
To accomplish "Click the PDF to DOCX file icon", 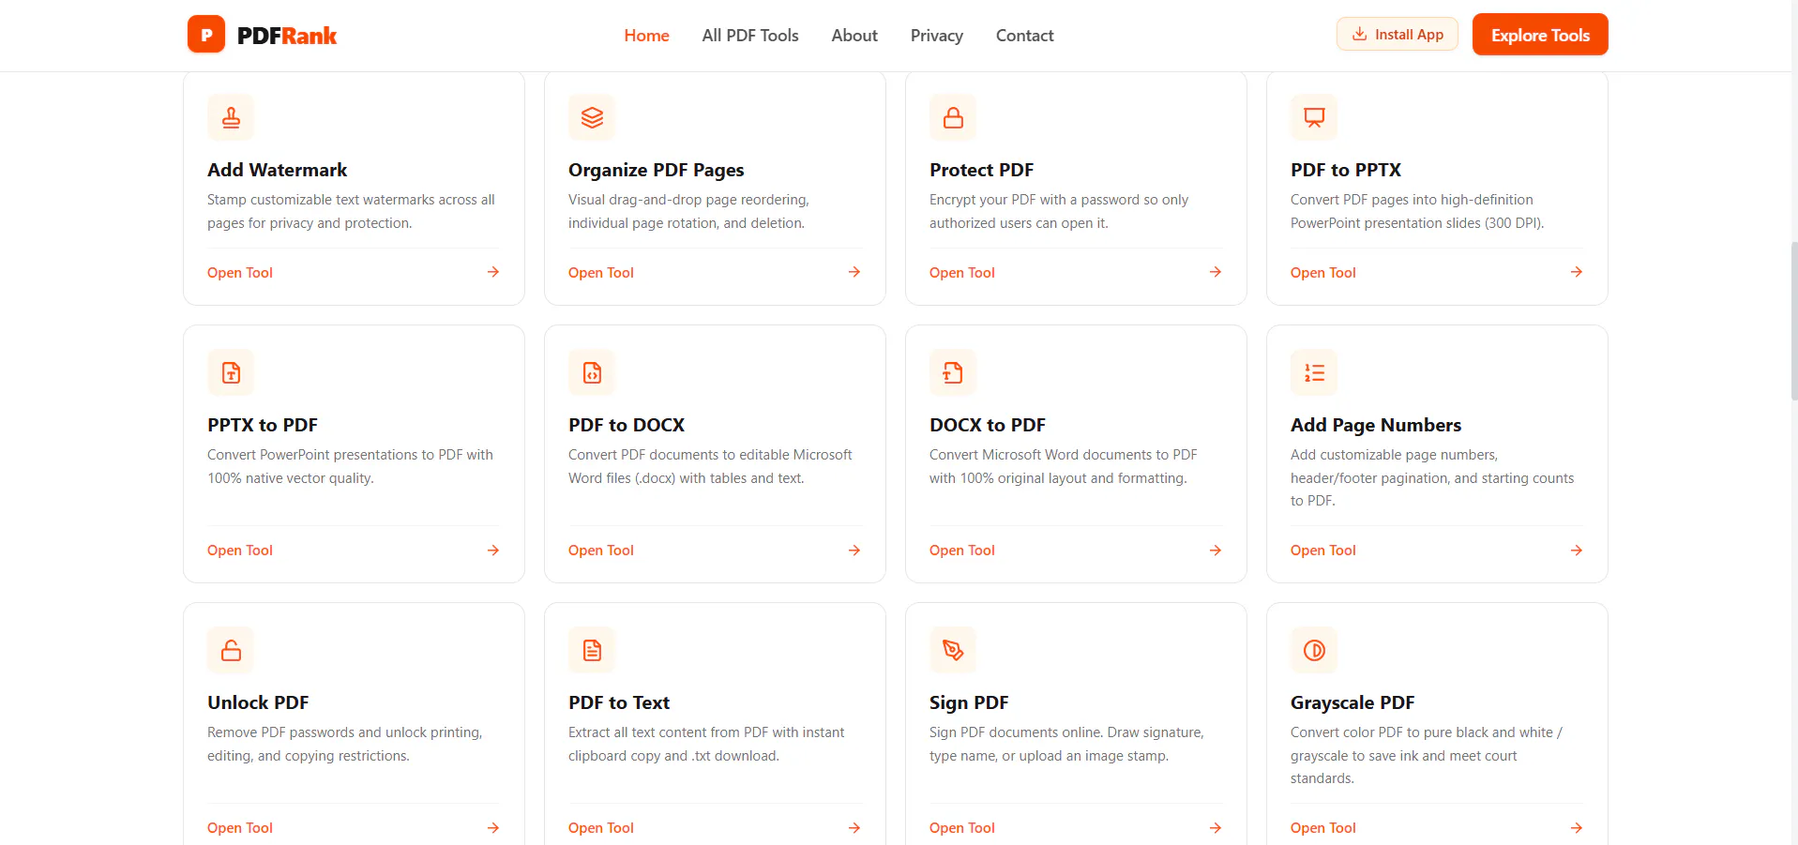I will 592,372.
